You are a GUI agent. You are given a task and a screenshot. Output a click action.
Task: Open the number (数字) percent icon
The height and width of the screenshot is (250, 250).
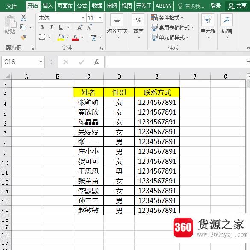pyautogui.click(x=138, y=20)
